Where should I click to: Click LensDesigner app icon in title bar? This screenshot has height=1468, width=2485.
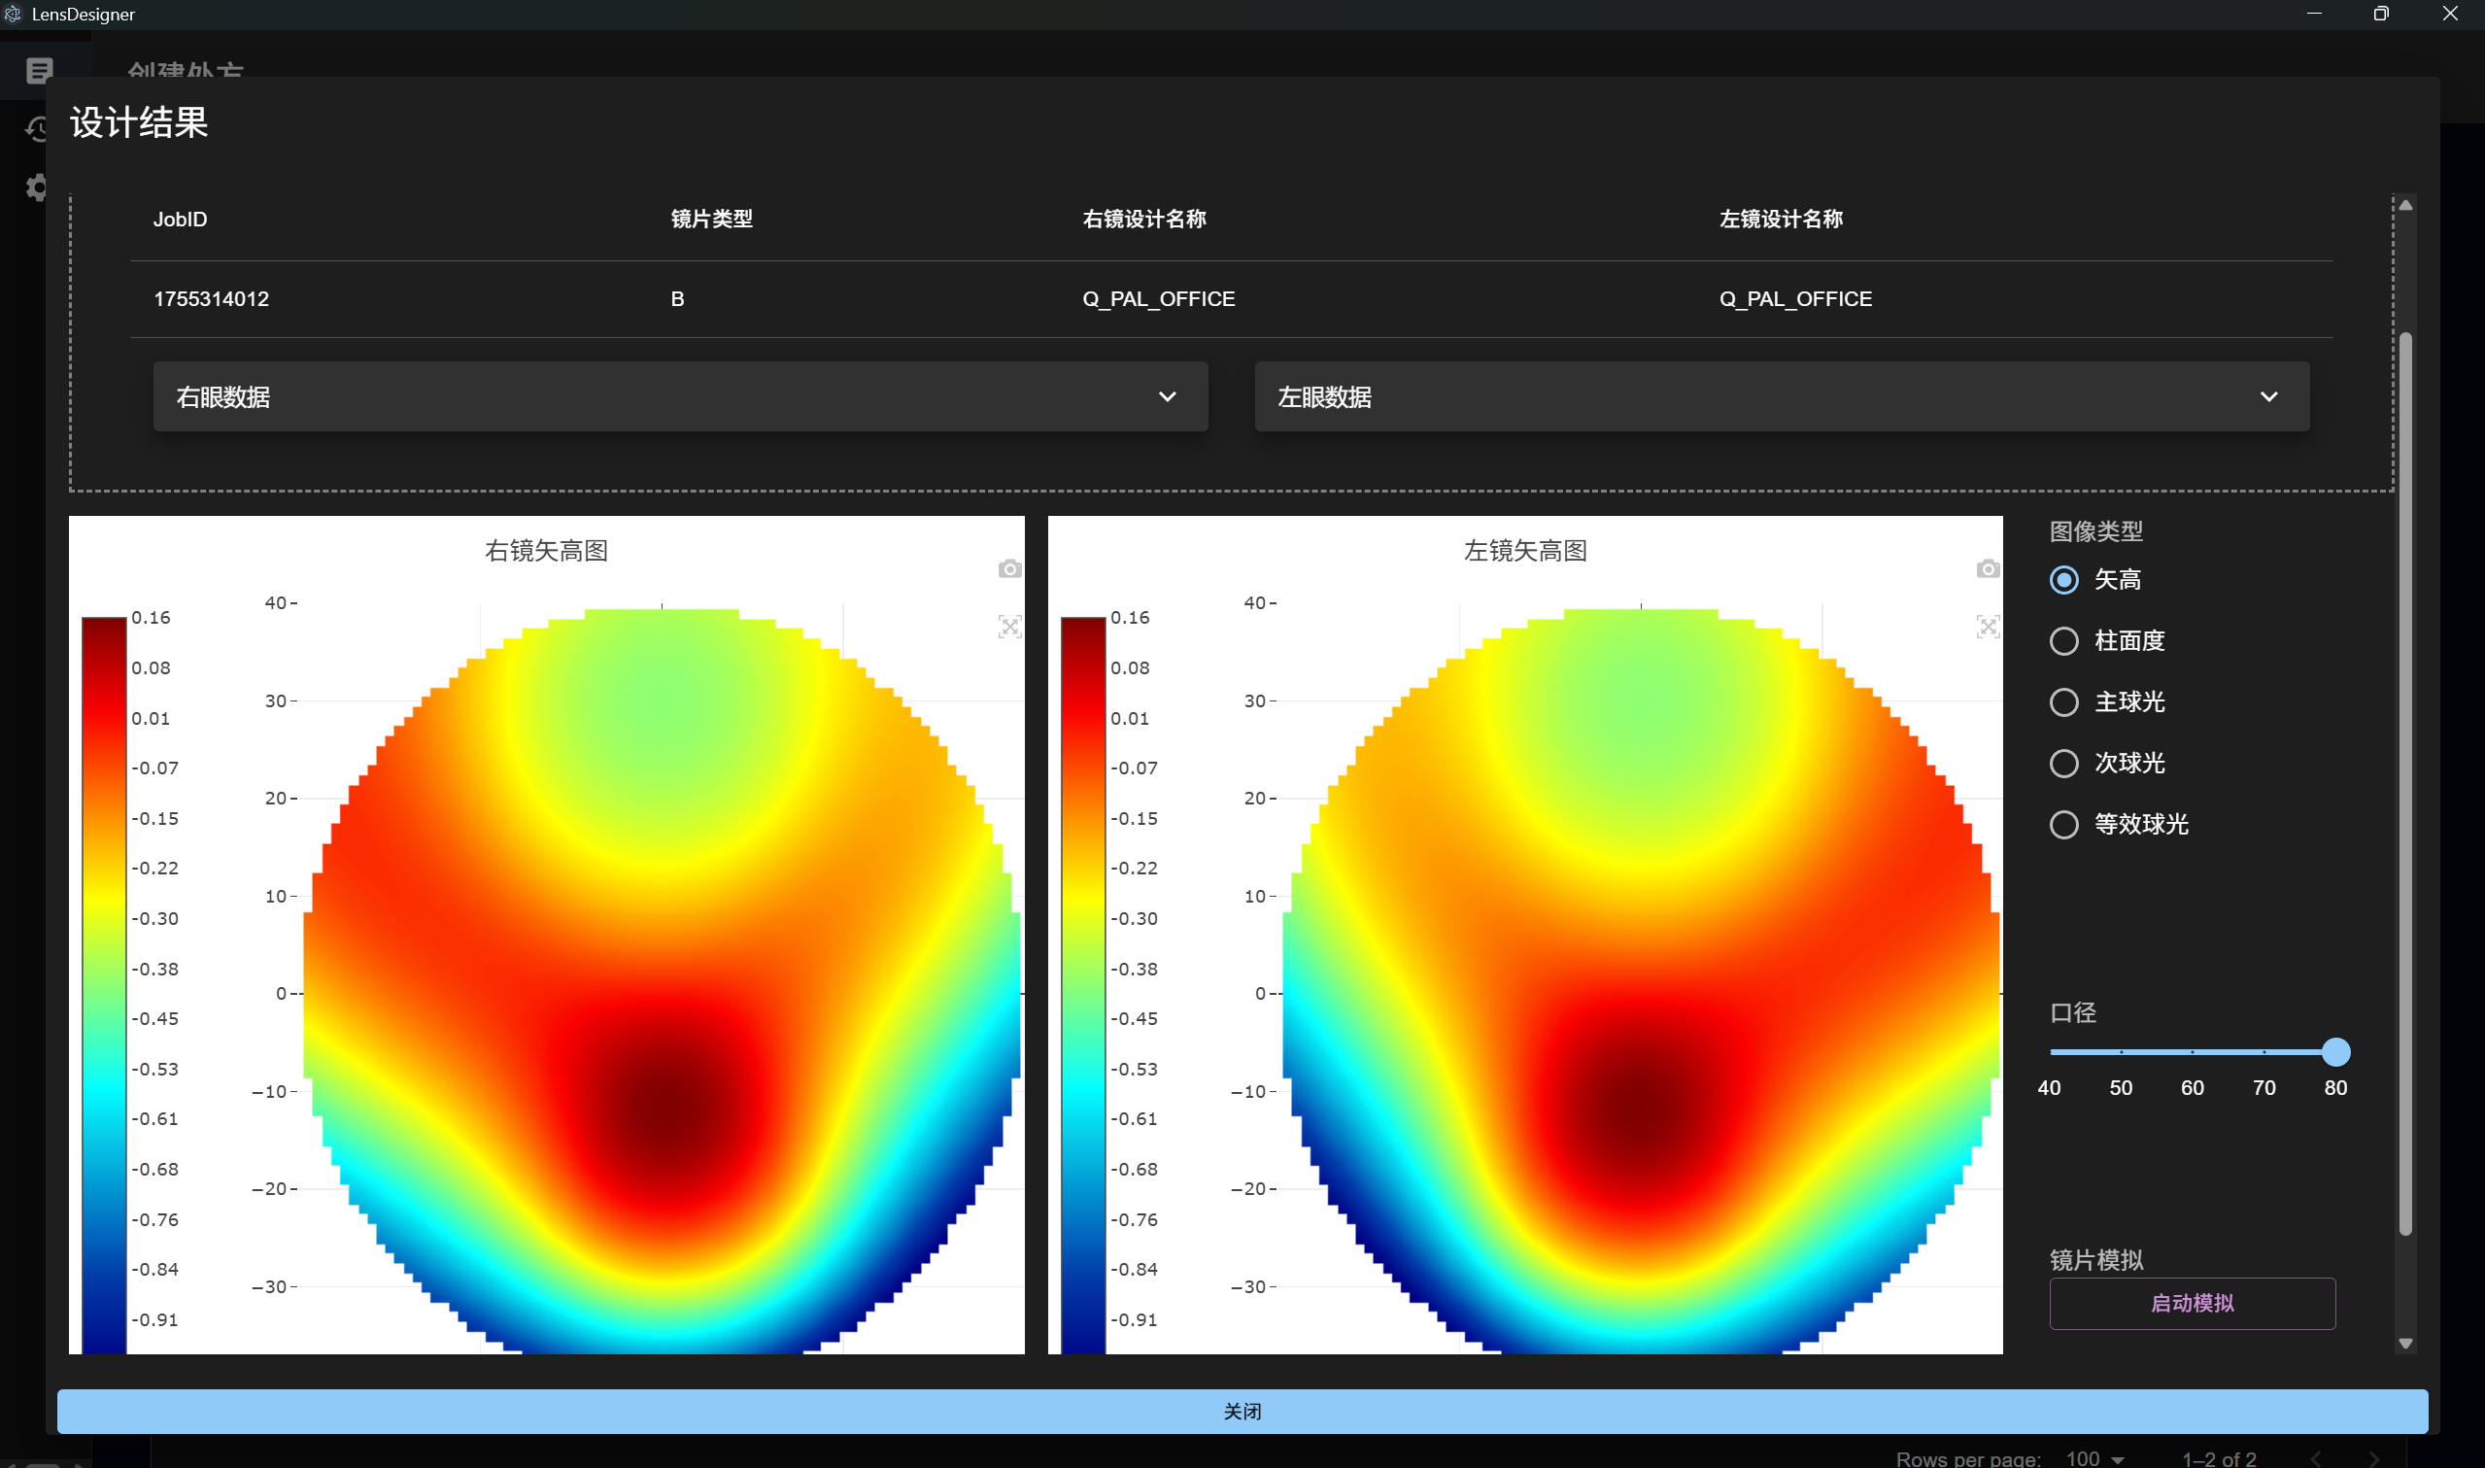click(13, 14)
